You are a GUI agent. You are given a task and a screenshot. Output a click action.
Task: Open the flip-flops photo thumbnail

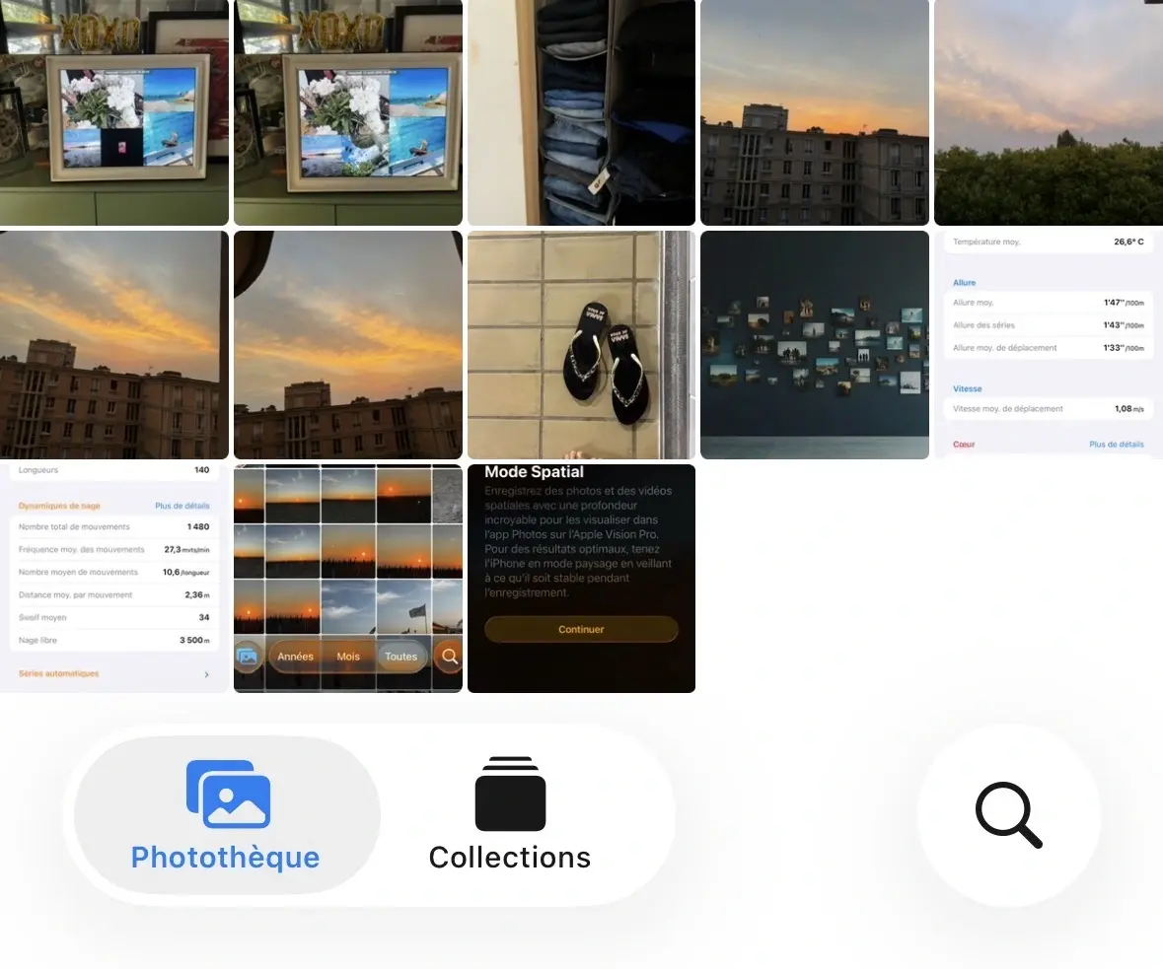[580, 345]
